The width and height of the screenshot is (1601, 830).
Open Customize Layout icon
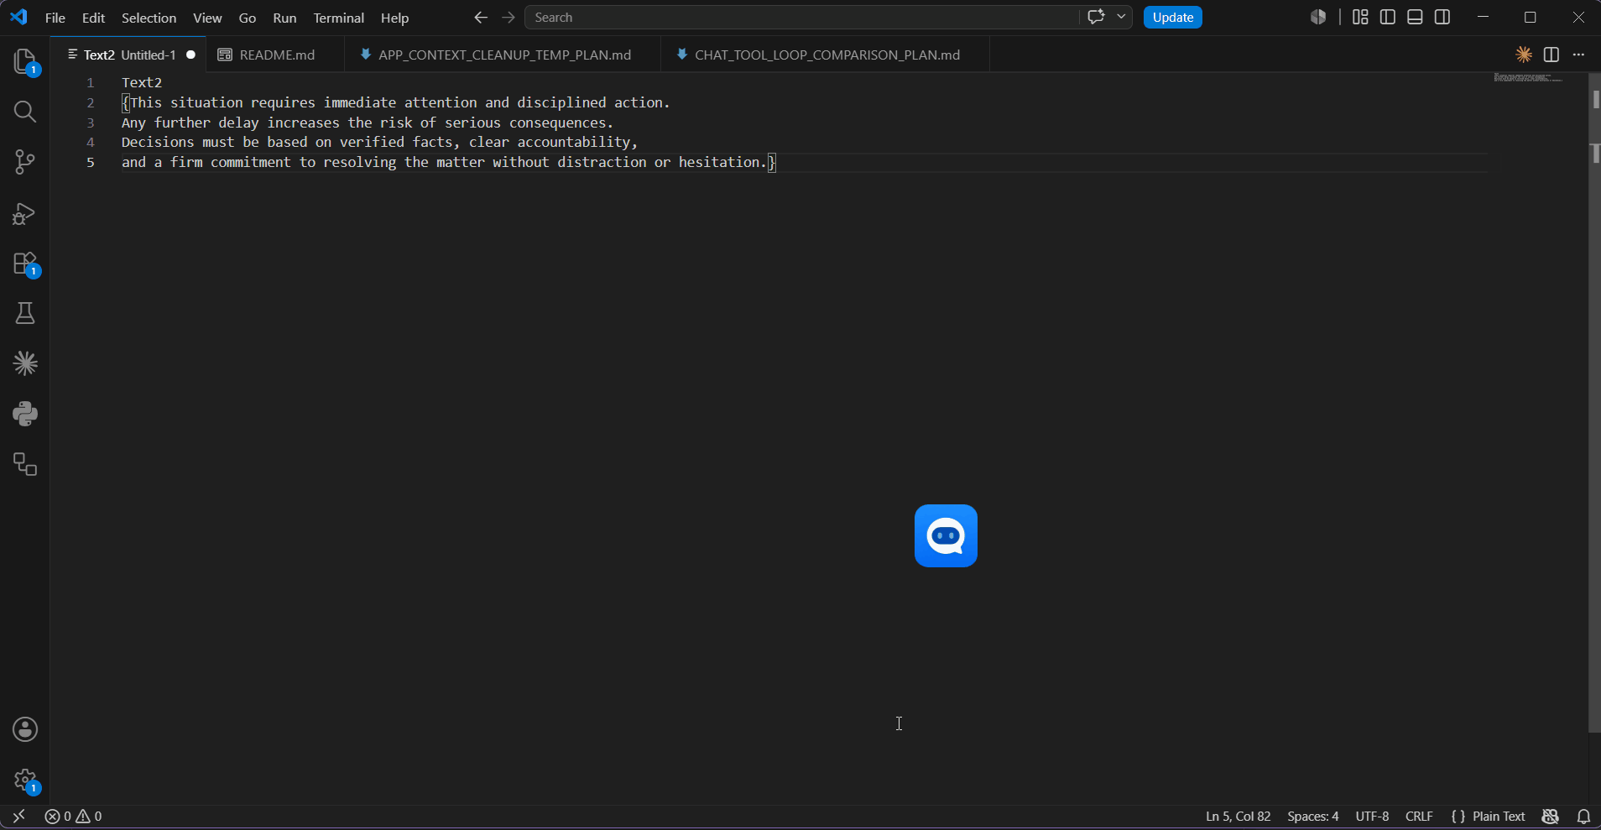click(x=1360, y=17)
